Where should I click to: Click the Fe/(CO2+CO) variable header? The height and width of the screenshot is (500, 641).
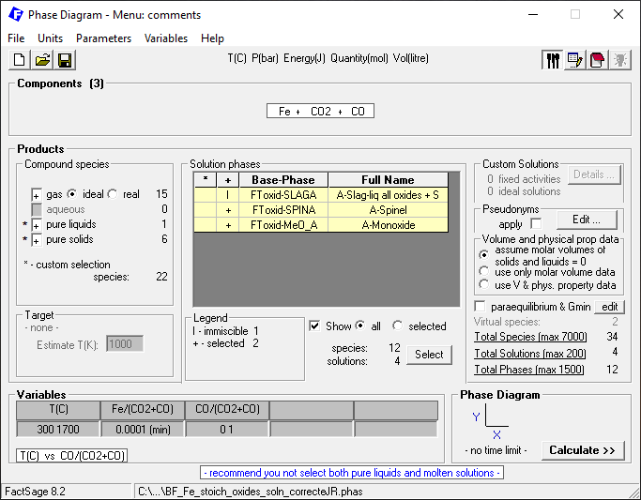(143, 410)
